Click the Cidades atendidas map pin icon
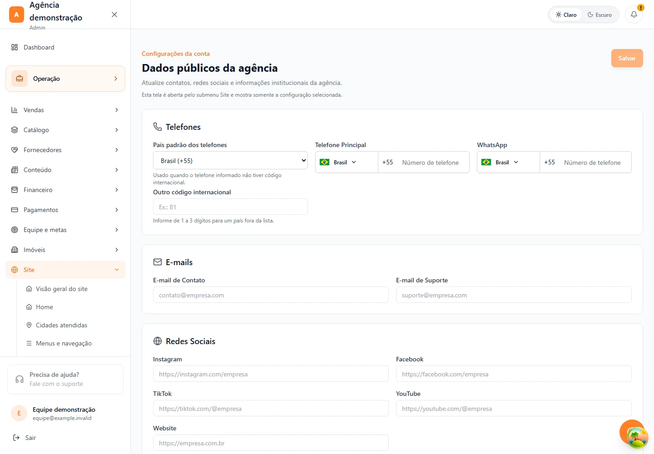The width and height of the screenshot is (654, 454). tap(29, 325)
